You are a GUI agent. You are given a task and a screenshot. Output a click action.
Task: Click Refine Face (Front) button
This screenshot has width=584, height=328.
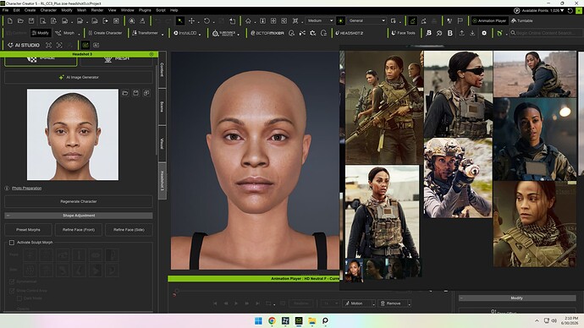(79, 230)
